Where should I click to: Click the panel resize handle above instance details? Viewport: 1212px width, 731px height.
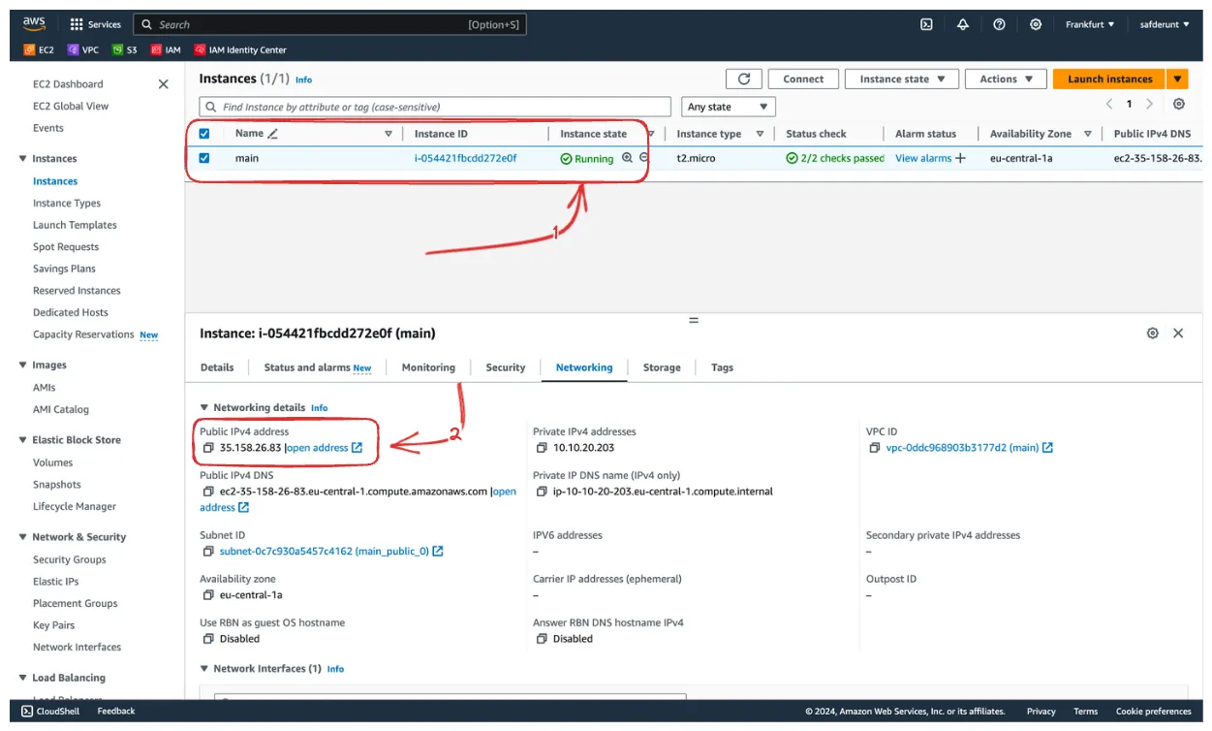pos(694,320)
